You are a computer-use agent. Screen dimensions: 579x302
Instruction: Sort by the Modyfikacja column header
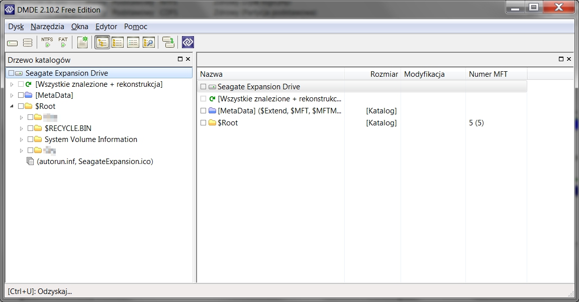click(433, 74)
